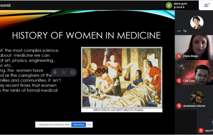
Task: Remove presentation using the minus circle icon
Action: tap(73, 72)
